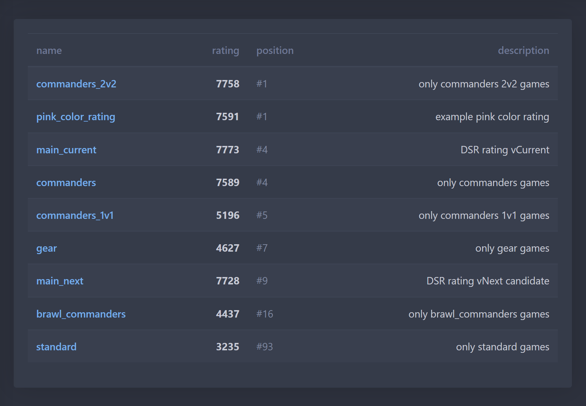The height and width of the screenshot is (406, 586).
Task: Select the commanders_1v1 link
Action: click(x=75, y=215)
